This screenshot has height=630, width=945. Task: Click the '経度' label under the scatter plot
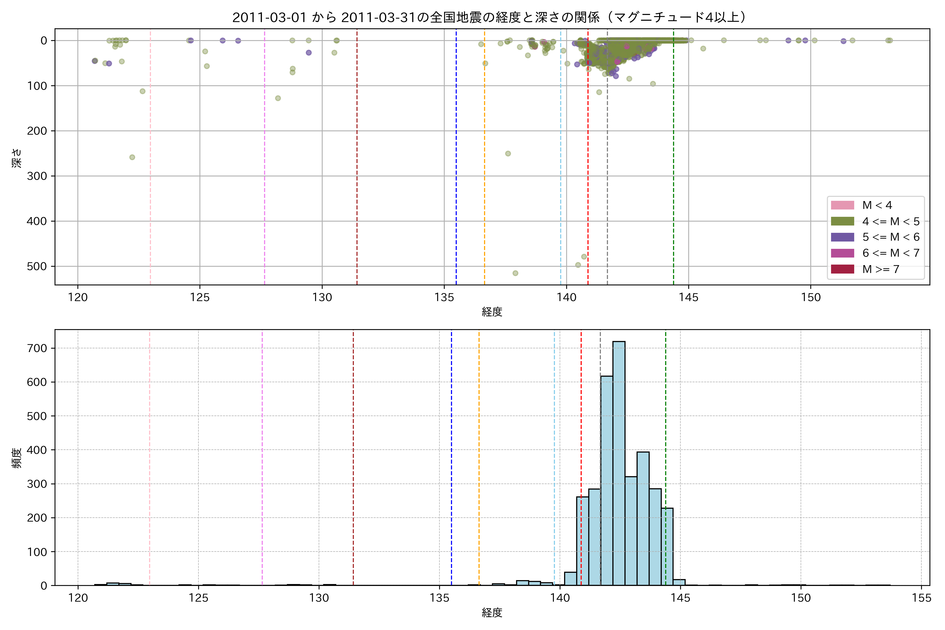[x=492, y=312]
